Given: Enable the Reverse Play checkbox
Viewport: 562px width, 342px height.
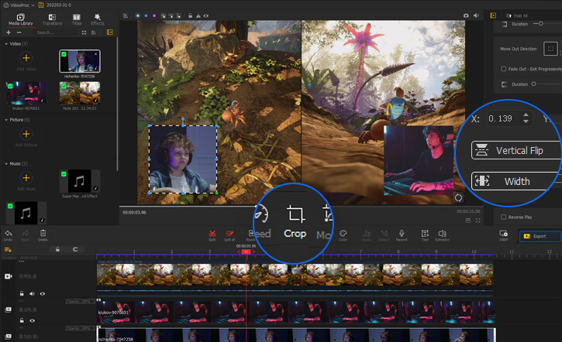Looking at the screenshot, I should [x=505, y=217].
